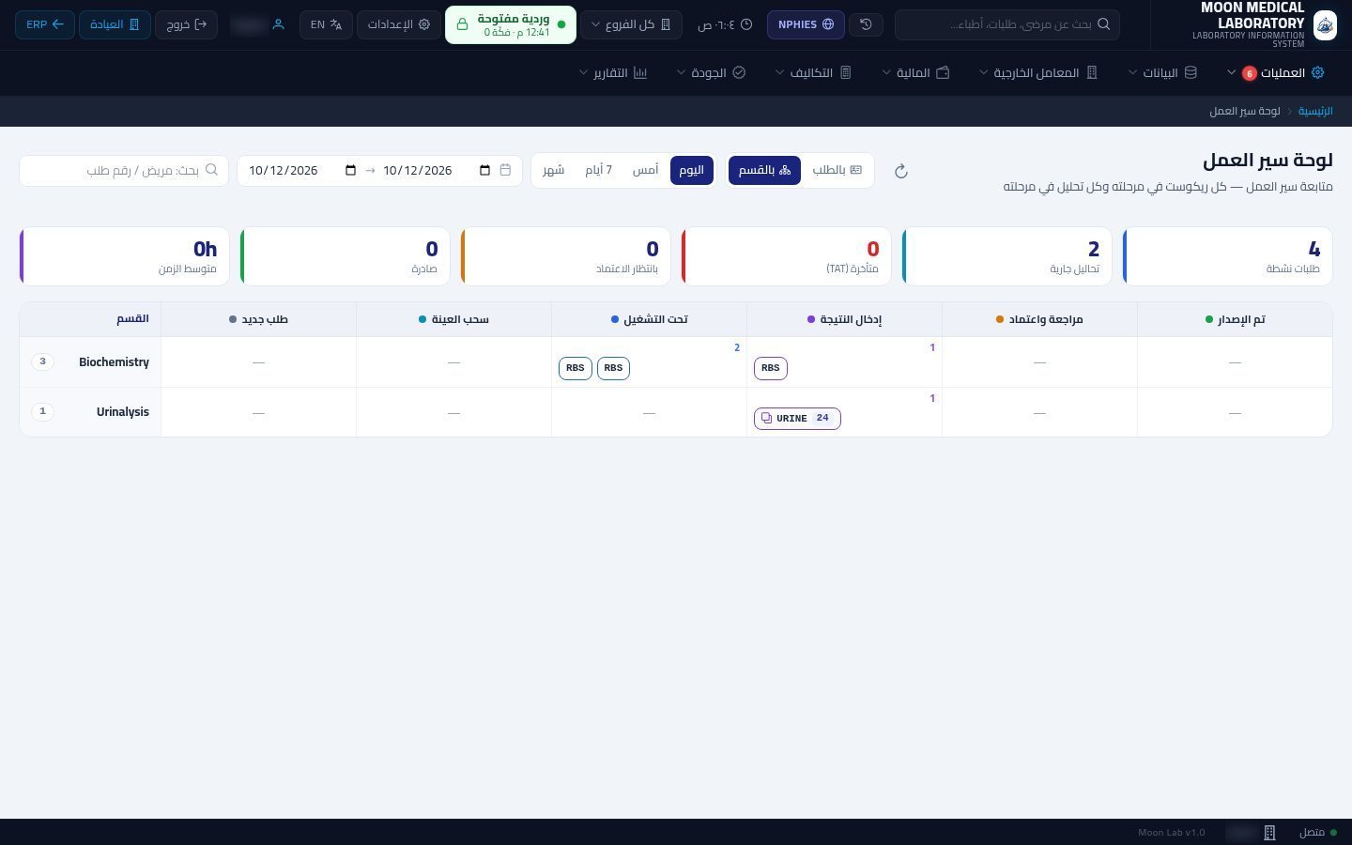Switch the board view to بالقسم
This screenshot has width=1352, height=845.
(x=764, y=170)
